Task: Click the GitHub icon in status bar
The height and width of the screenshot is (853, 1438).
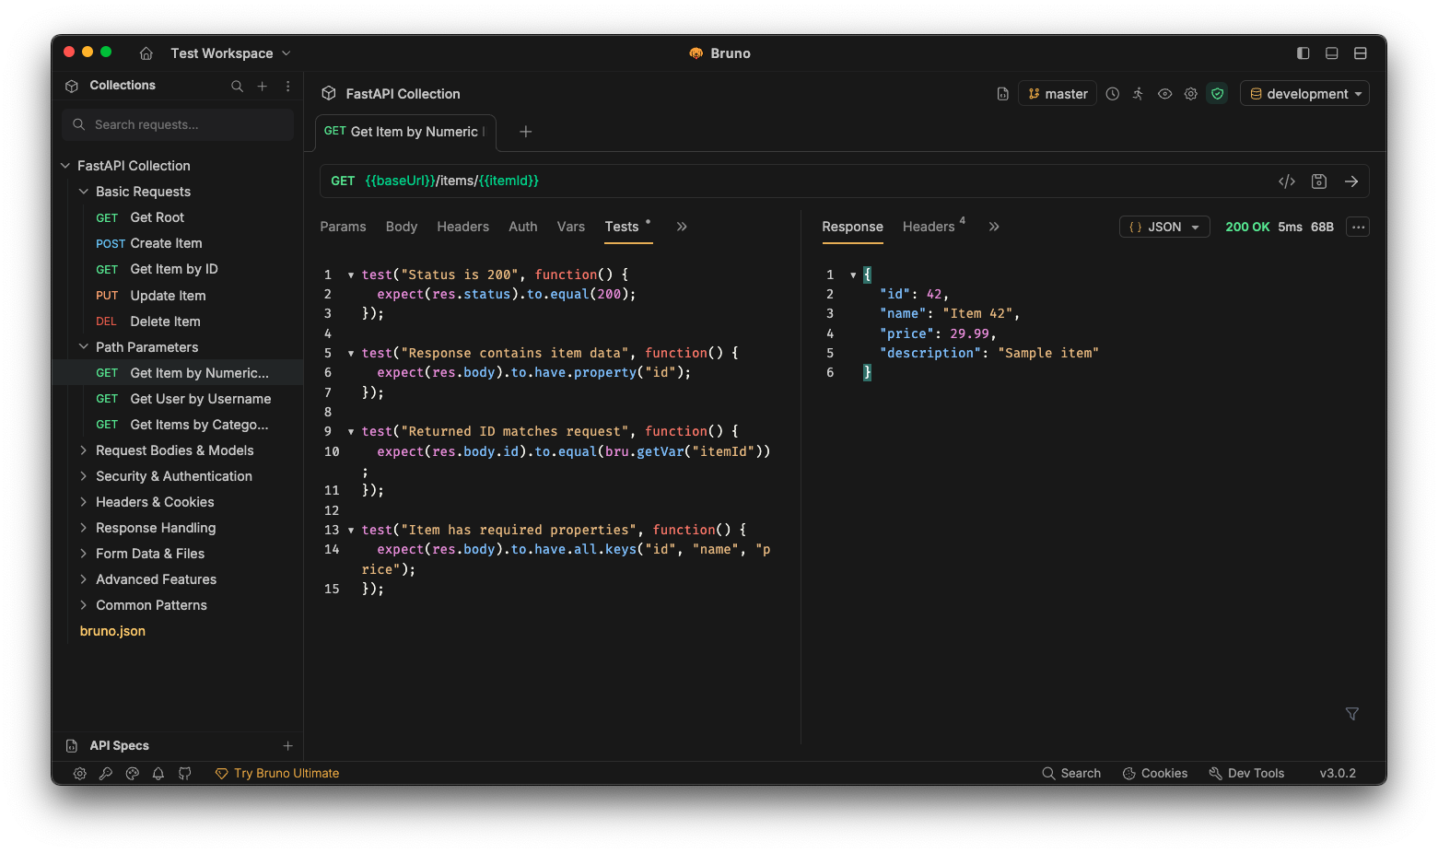Action: click(x=185, y=774)
